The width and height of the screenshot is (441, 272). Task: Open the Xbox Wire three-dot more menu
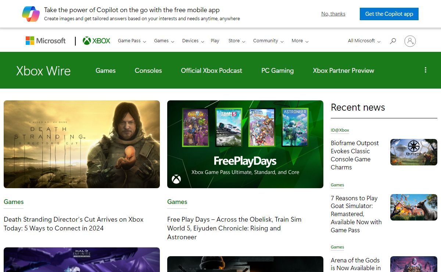(x=425, y=70)
